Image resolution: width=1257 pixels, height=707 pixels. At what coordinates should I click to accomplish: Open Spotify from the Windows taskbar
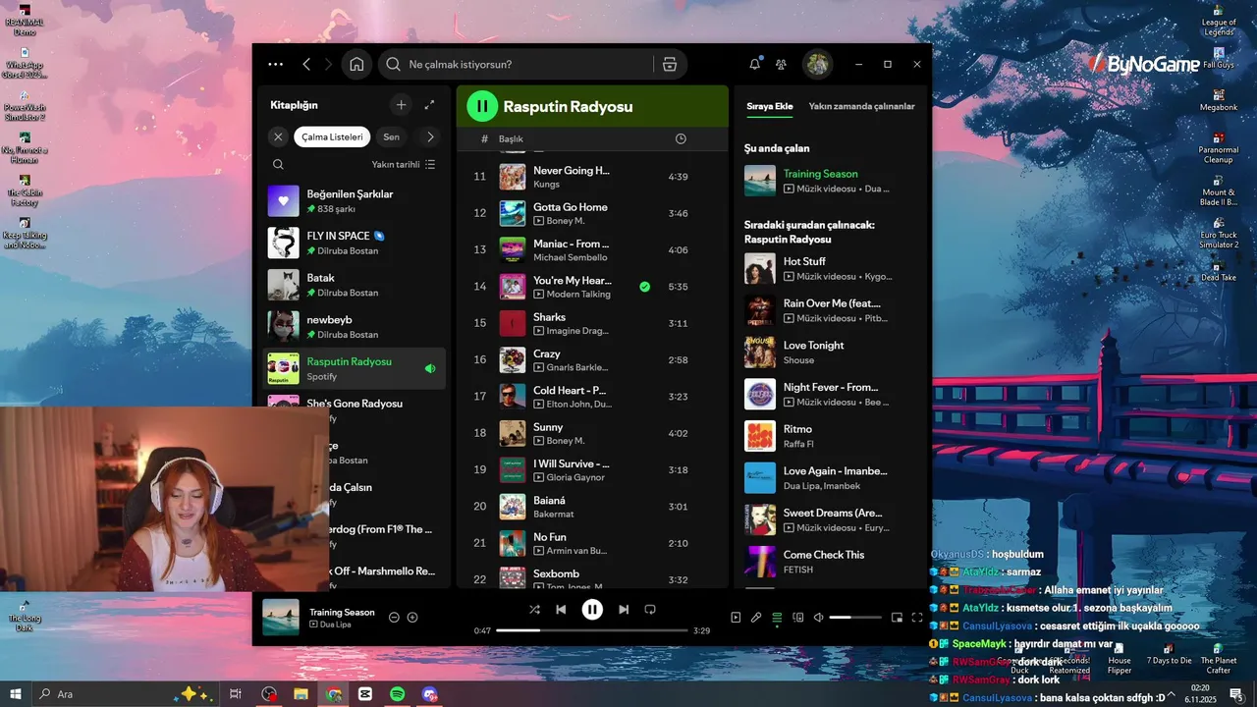coord(398,694)
